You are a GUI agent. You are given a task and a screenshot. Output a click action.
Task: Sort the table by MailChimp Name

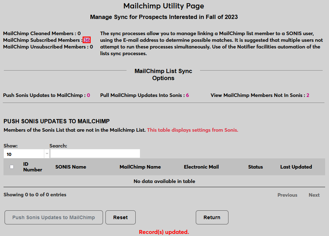click(140, 167)
